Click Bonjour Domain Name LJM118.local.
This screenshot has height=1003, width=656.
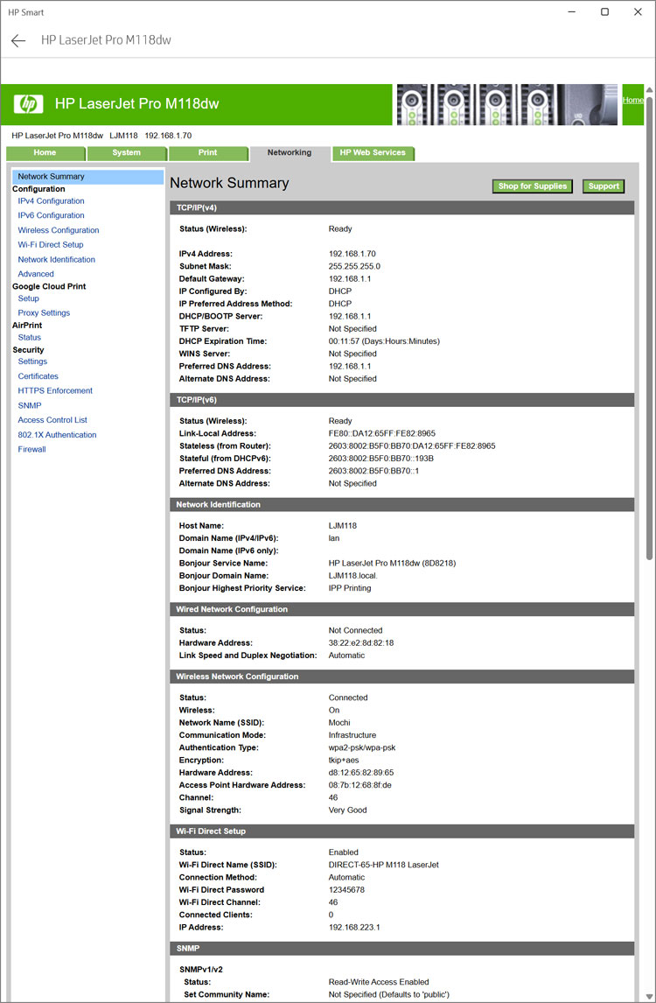[x=353, y=576]
